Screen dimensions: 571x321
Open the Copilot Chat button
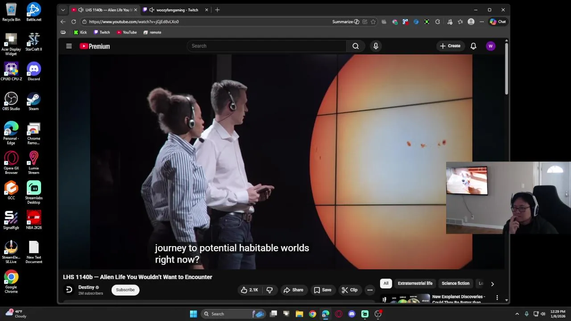point(498,21)
